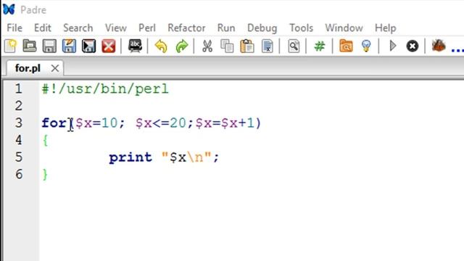
Task: Click the red Close file toolbar icon
Action: coord(109,46)
